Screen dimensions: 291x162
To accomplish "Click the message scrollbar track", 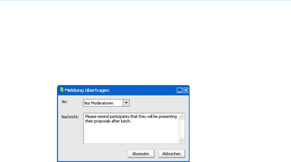I will 181,129.
